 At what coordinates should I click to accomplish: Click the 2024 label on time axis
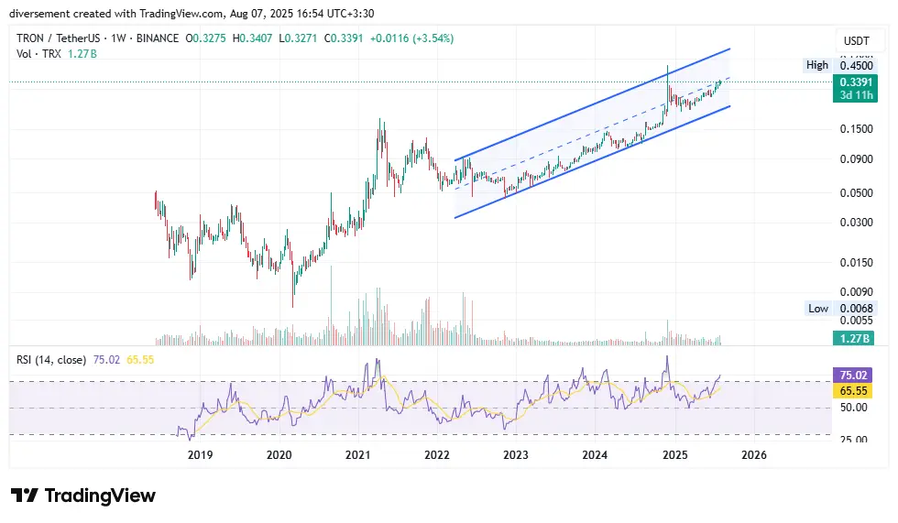(596, 455)
